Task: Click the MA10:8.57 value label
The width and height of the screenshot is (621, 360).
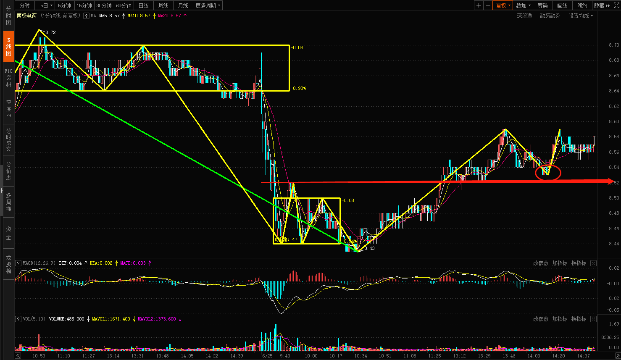Action: pos(139,16)
